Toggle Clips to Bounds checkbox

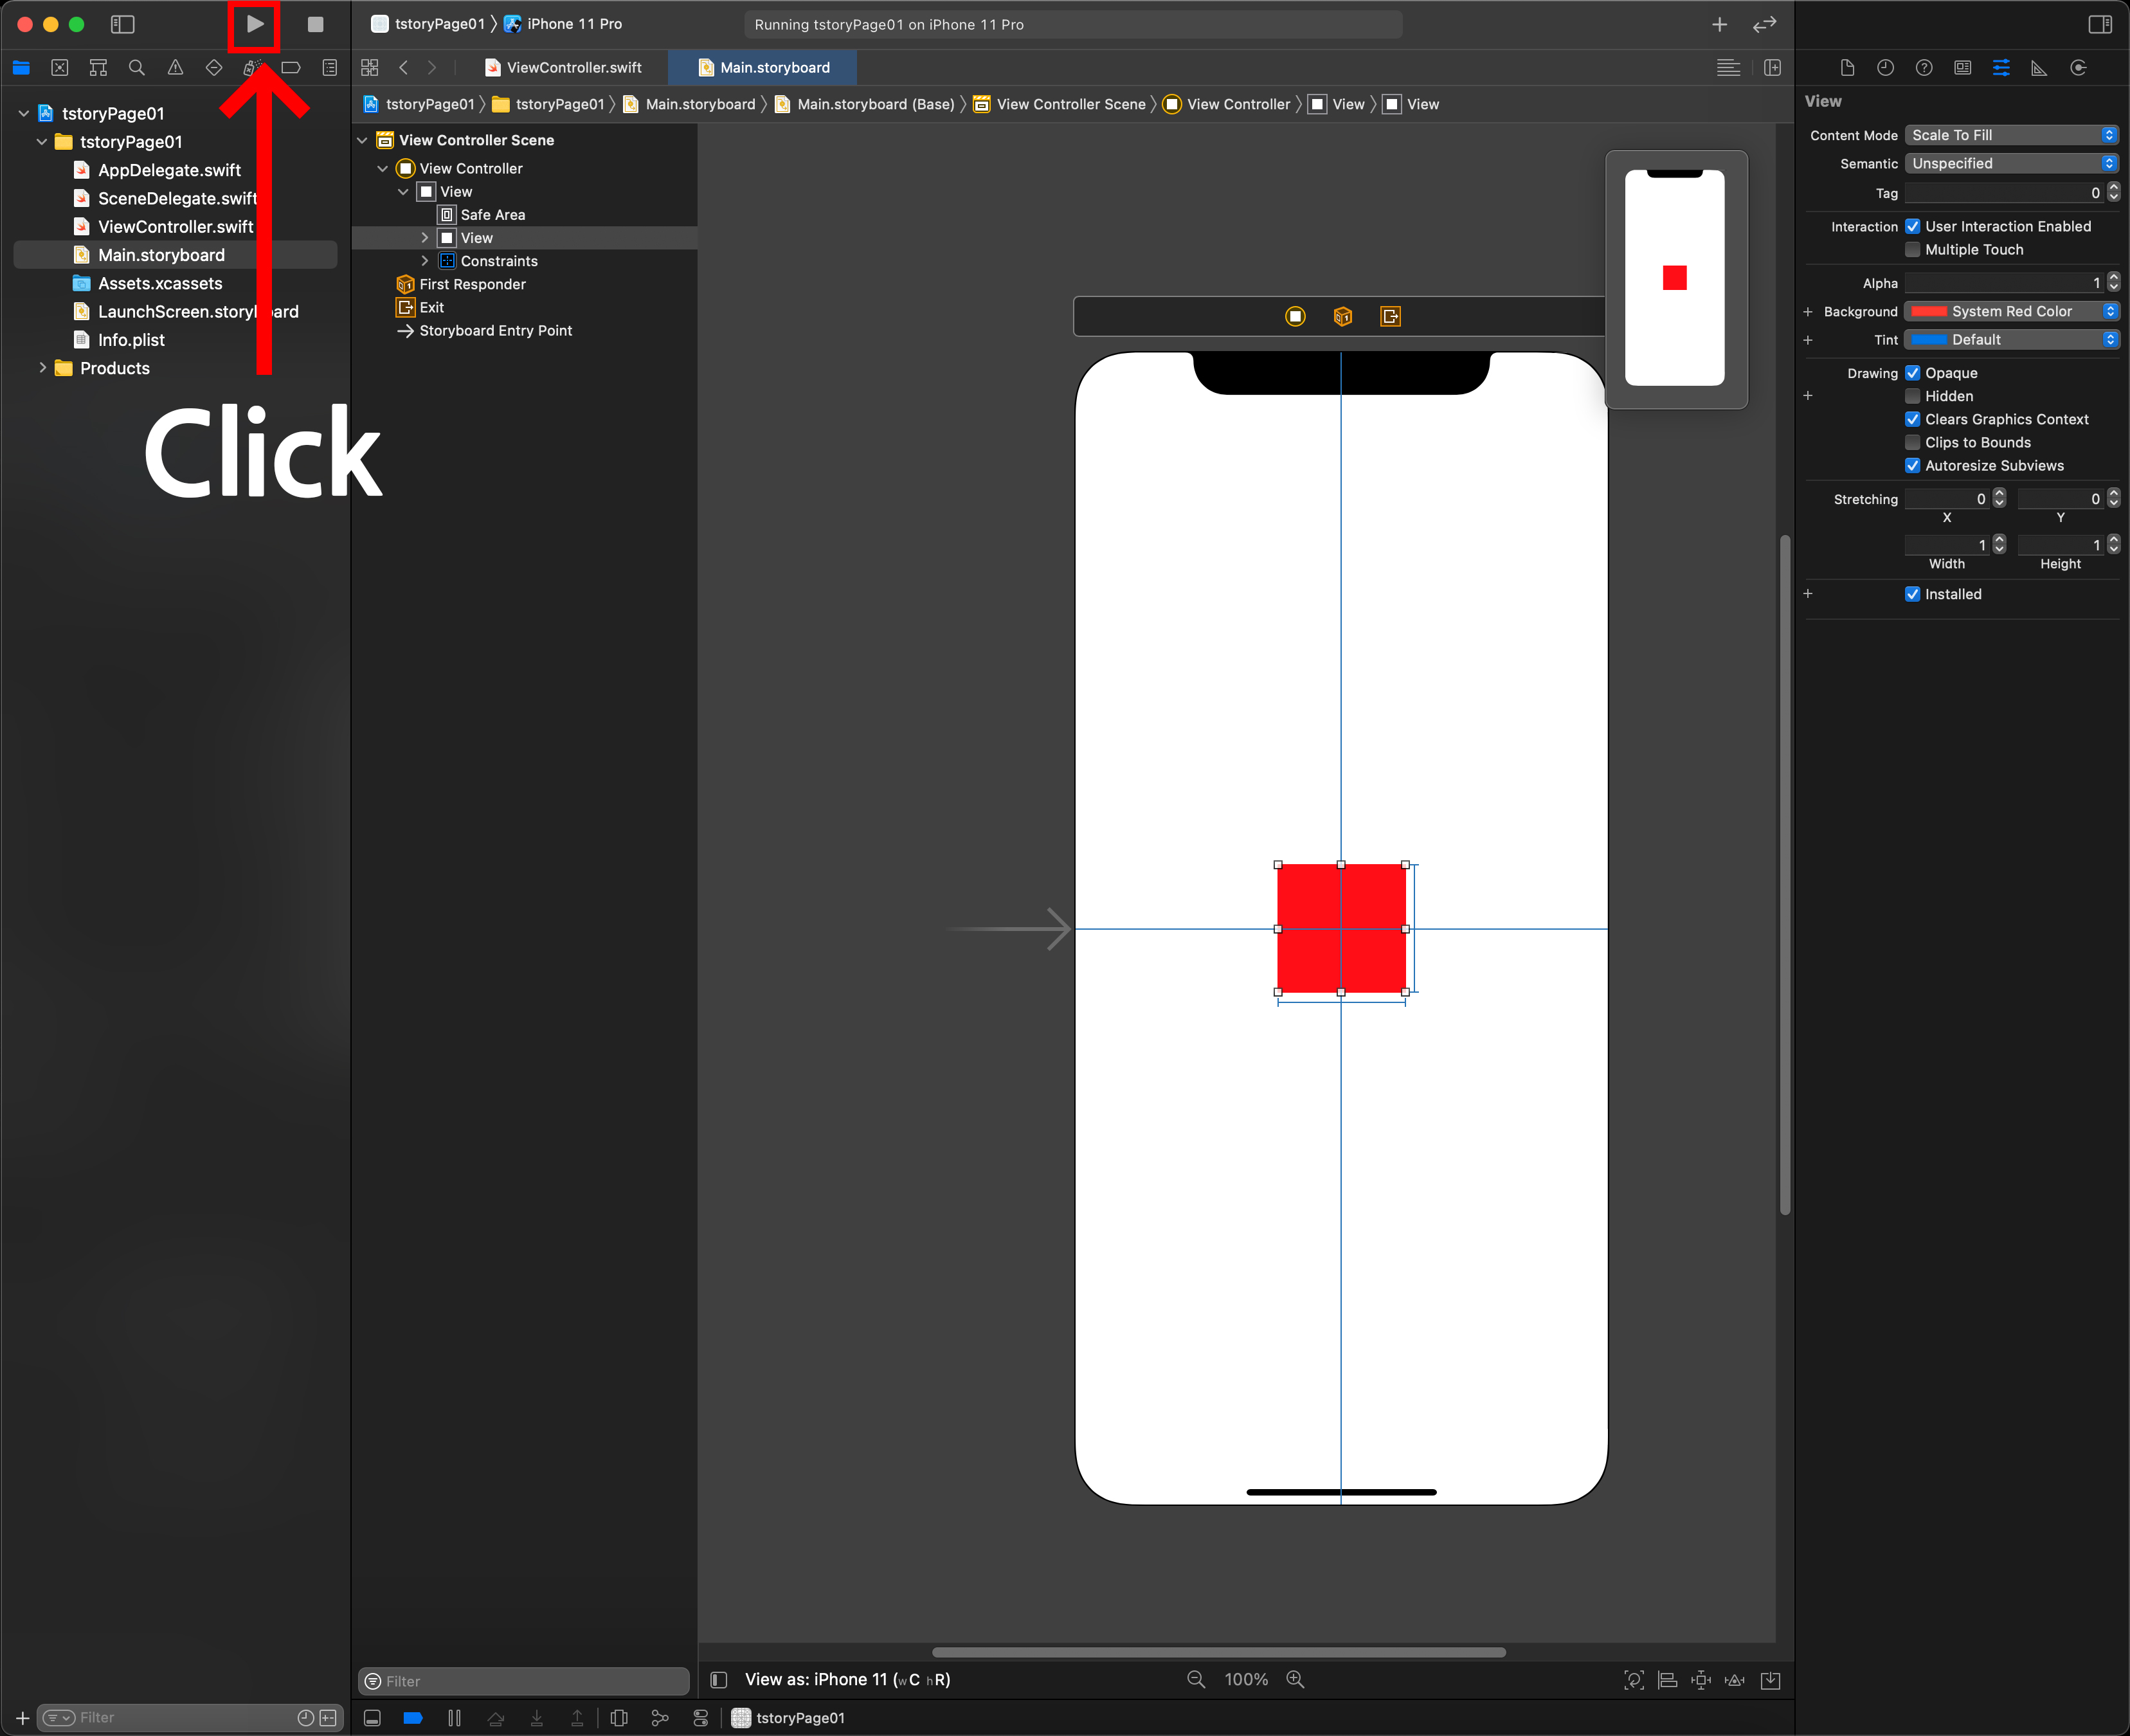pyautogui.click(x=1912, y=442)
